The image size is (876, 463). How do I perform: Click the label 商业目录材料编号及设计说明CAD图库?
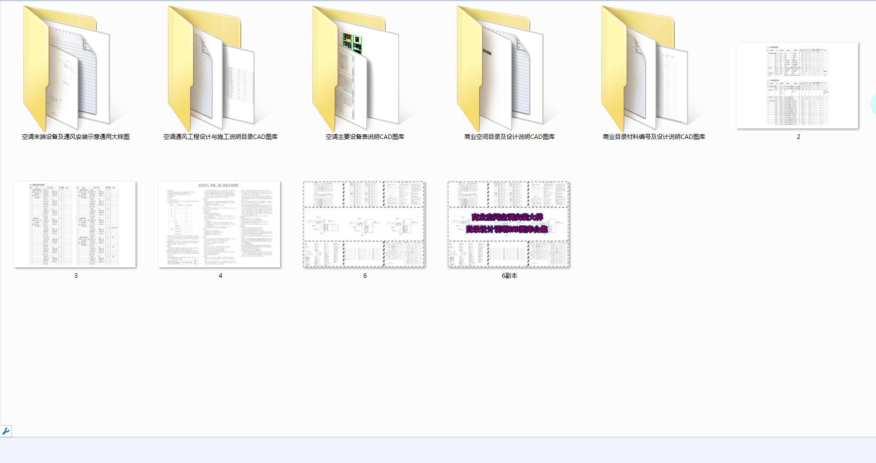[654, 137]
